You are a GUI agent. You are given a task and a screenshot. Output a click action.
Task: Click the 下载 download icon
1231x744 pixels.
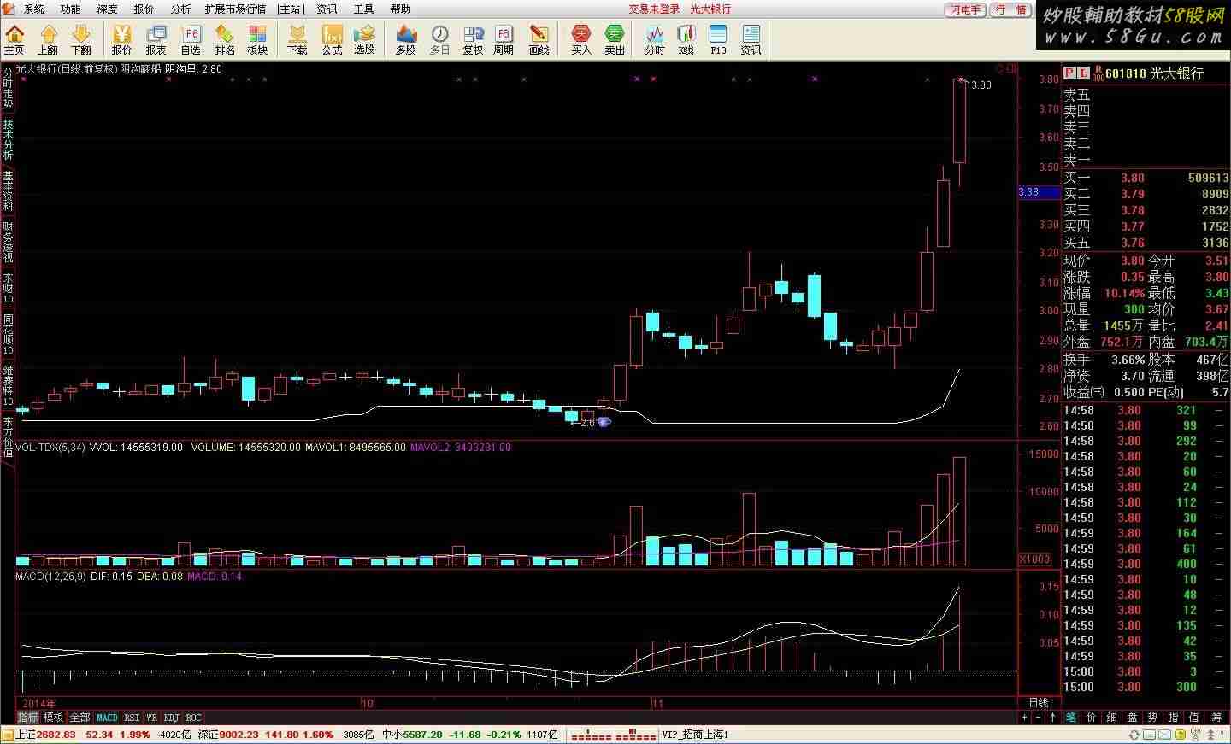click(x=297, y=39)
